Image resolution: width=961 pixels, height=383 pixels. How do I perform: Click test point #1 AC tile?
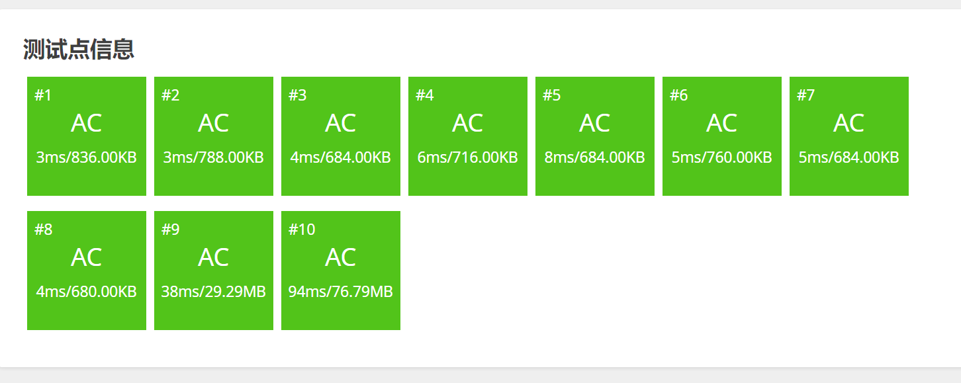87,136
